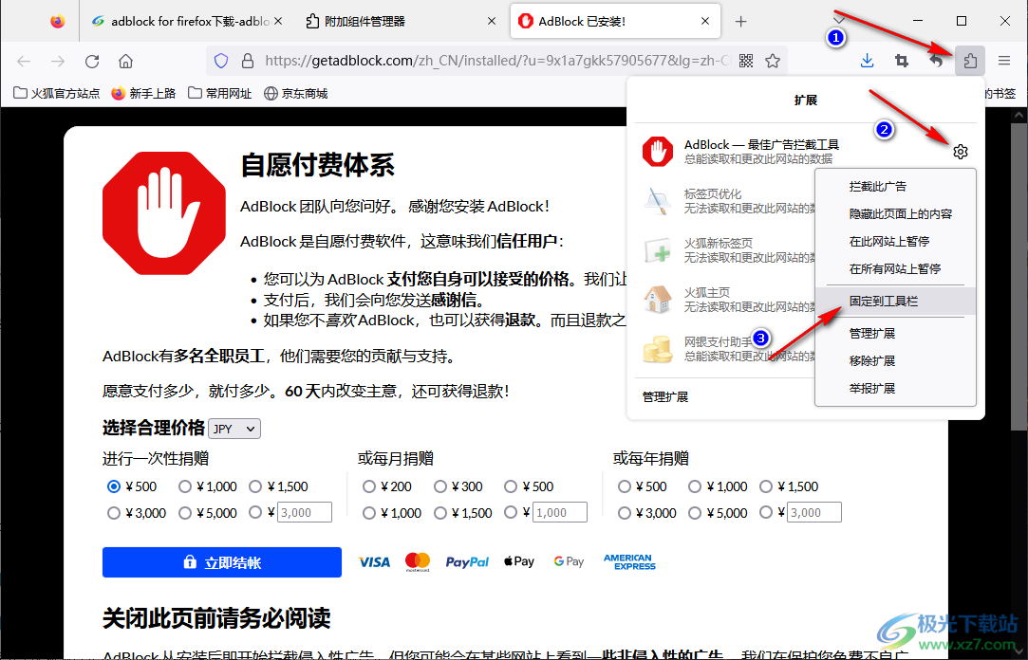Open the downloads panel
The height and width of the screenshot is (660, 1028).
click(867, 61)
